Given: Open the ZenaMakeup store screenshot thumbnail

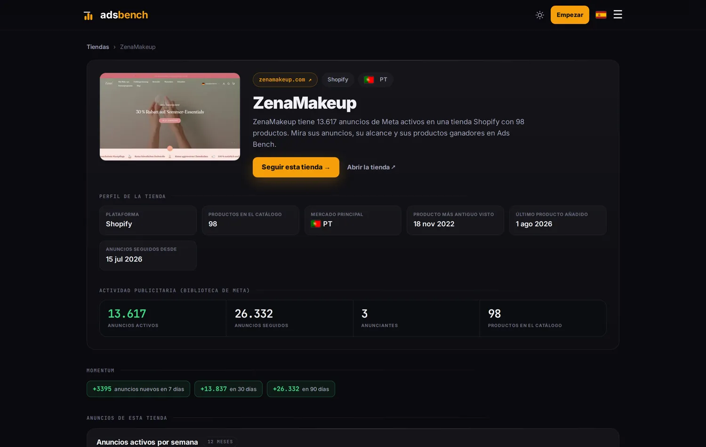Looking at the screenshot, I should click(170, 117).
